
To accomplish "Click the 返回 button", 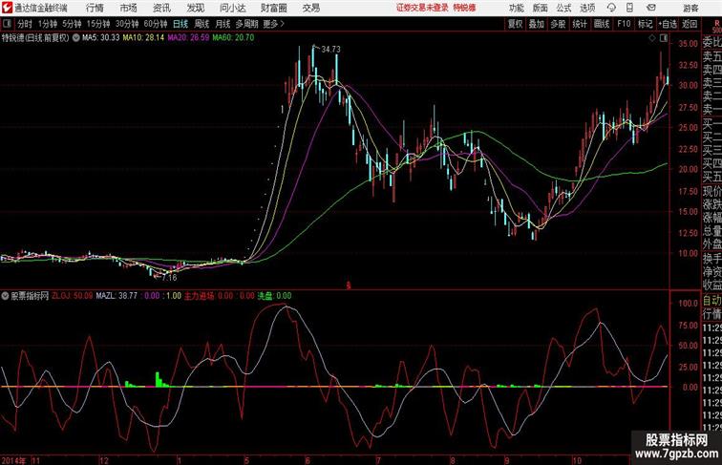I will 690,24.
